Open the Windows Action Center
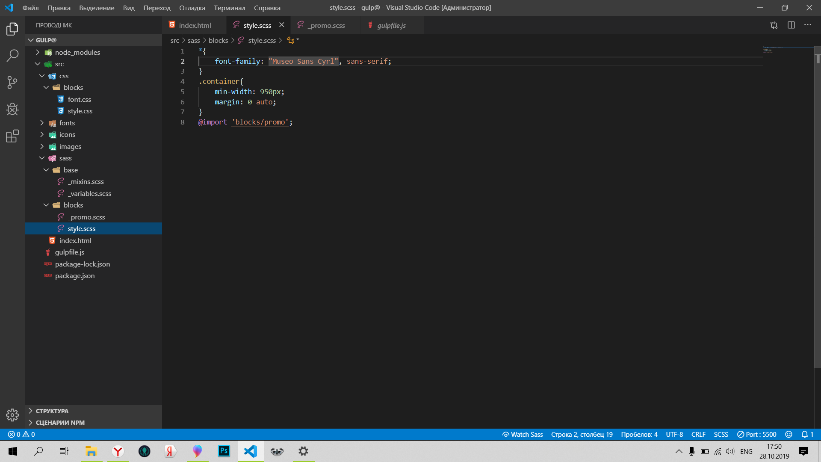 [x=803, y=451]
